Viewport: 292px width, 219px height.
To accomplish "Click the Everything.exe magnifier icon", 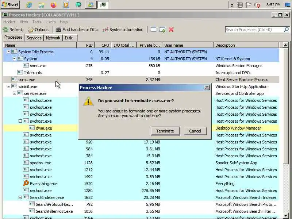I will pyautogui.click(x=26, y=183).
